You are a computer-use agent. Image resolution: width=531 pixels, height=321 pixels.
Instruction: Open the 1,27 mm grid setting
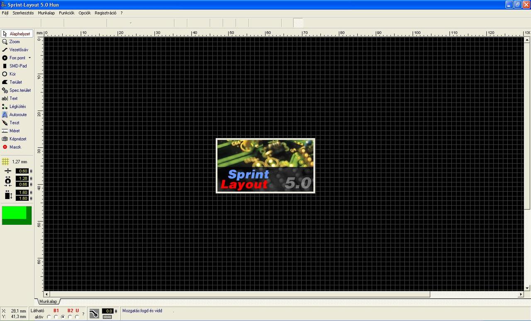(x=15, y=162)
